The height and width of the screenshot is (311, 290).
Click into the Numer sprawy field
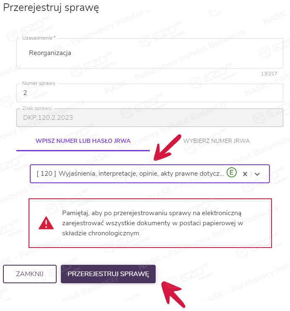click(x=149, y=92)
